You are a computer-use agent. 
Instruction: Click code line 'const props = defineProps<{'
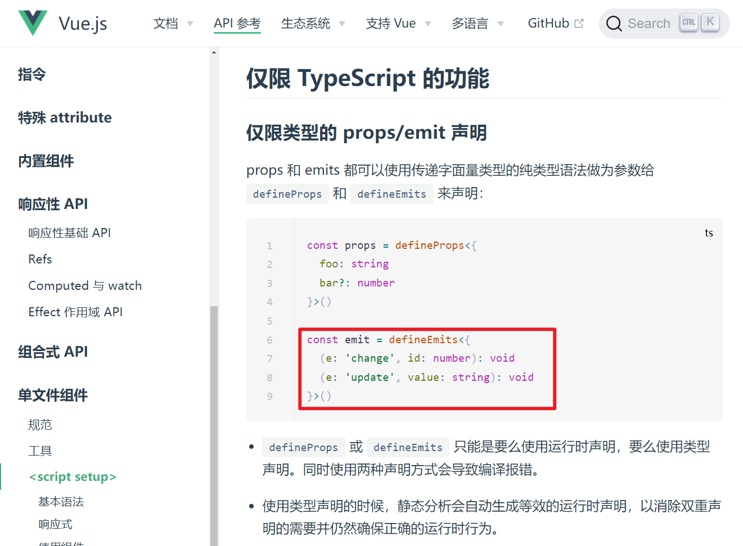pos(391,245)
